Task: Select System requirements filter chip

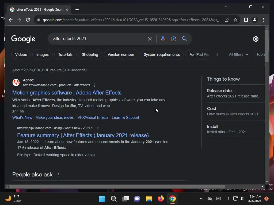Action: [x=162, y=54]
